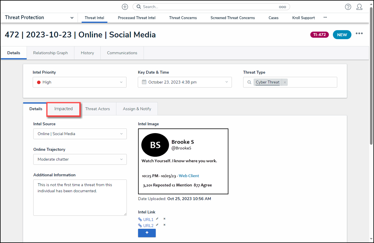Open the record's three-dot actions menu
The image size is (374, 243).
tap(359, 34)
